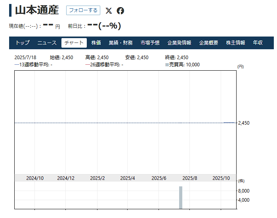Click the 山本通産 company title

pos(37,10)
